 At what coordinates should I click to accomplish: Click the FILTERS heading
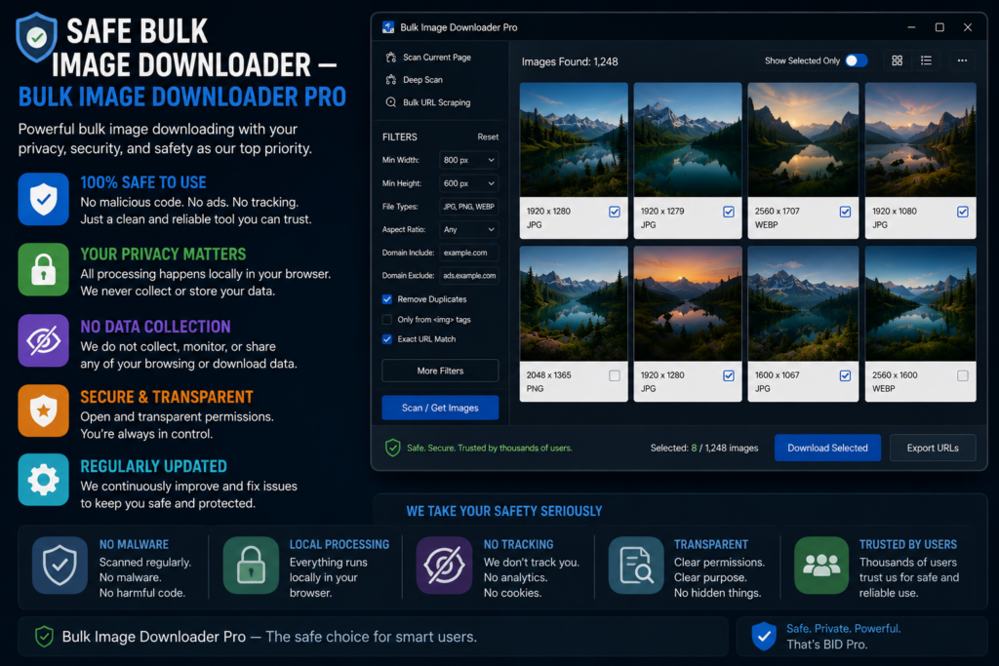point(399,137)
